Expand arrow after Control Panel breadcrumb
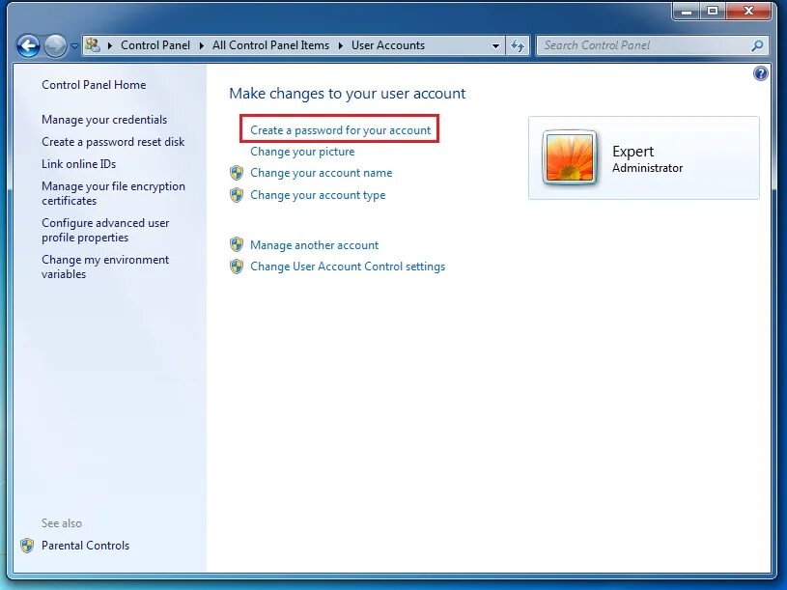The image size is (787, 590). 201,45
